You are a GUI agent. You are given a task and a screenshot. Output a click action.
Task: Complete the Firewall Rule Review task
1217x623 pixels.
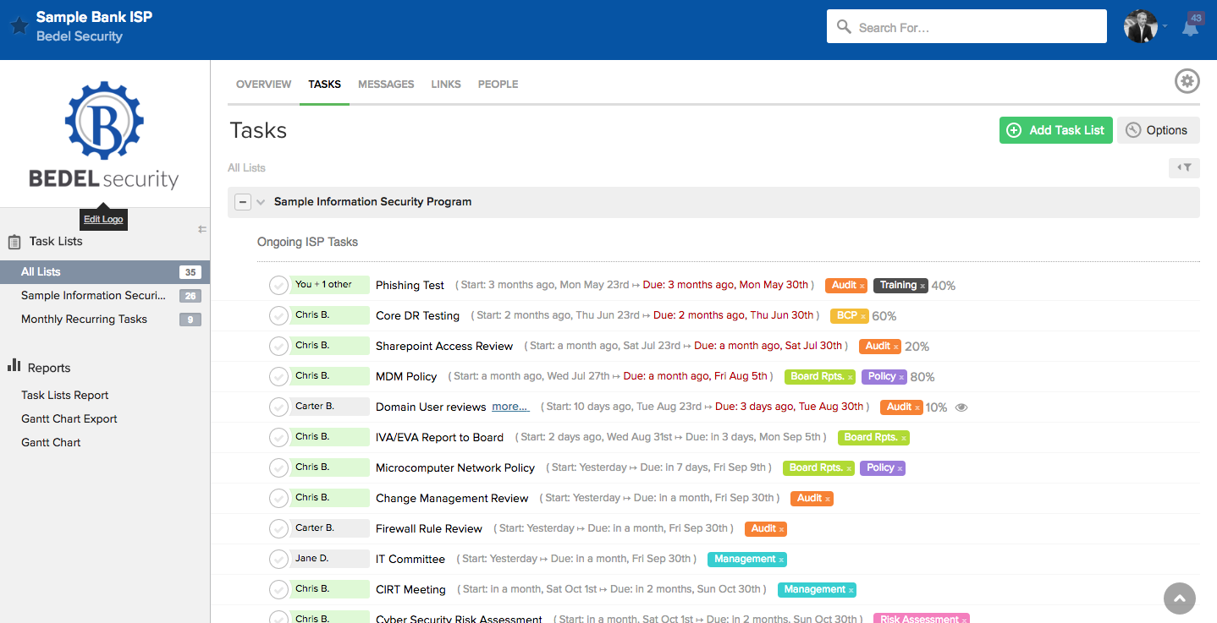(x=278, y=529)
